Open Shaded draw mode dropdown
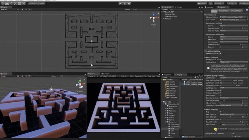The width and height of the screenshot is (249, 140). tap(8, 76)
